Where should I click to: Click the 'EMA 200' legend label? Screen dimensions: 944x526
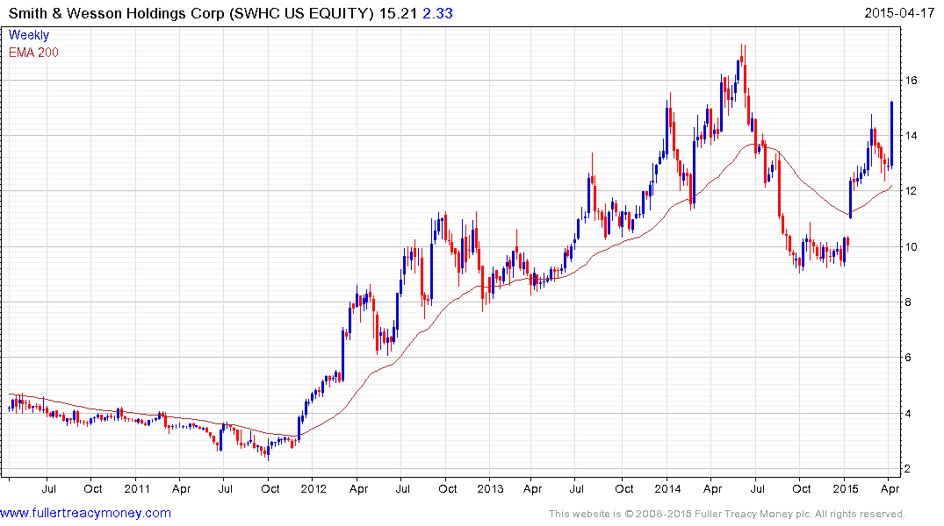pyautogui.click(x=33, y=53)
